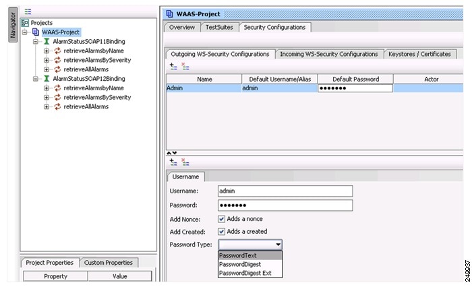Add a new outgoing WSS configuration
The width and height of the screenshot is (472, 289).
pyautogui.click(x=173, y=66)
